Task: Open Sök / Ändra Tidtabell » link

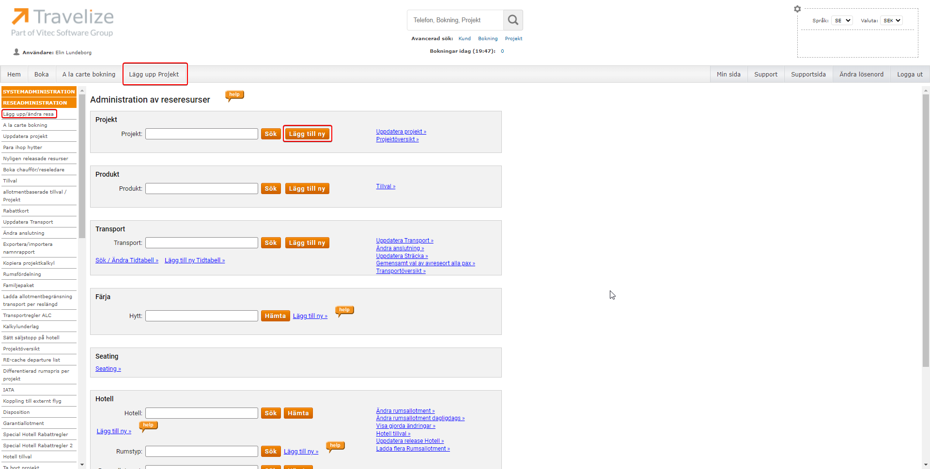Action: pos(127,260)
